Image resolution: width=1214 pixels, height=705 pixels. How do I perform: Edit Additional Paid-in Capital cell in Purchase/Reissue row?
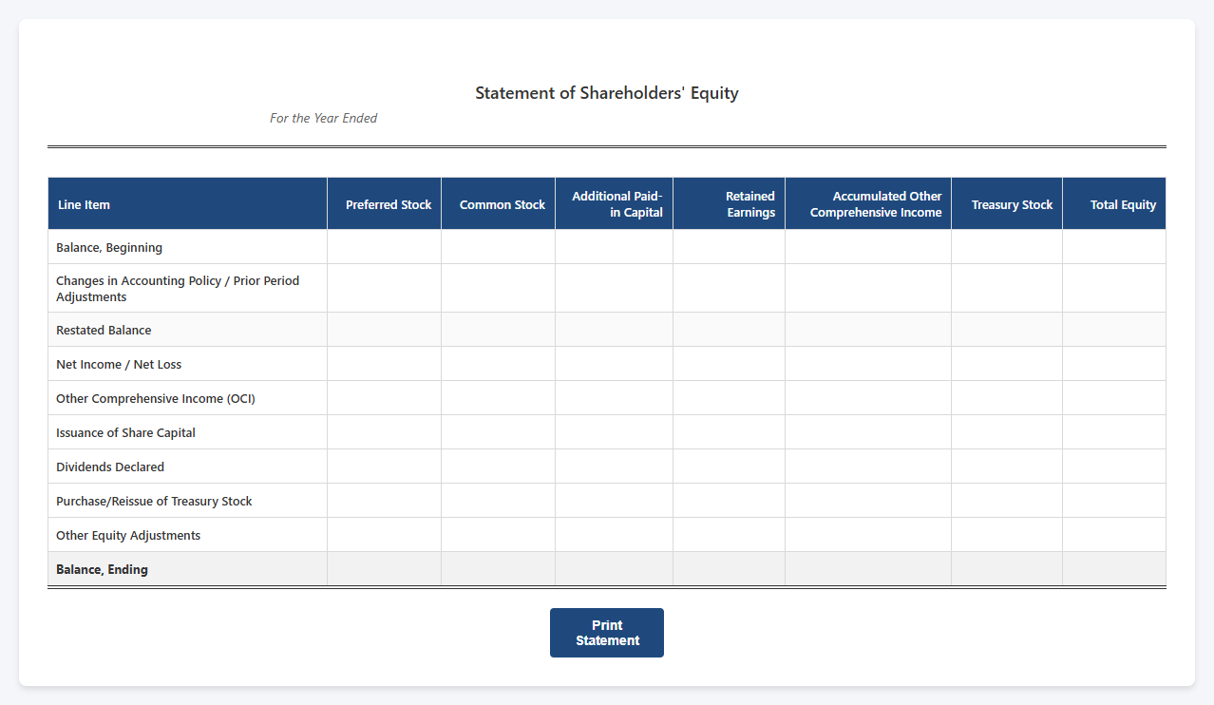[x=615, y=501]
